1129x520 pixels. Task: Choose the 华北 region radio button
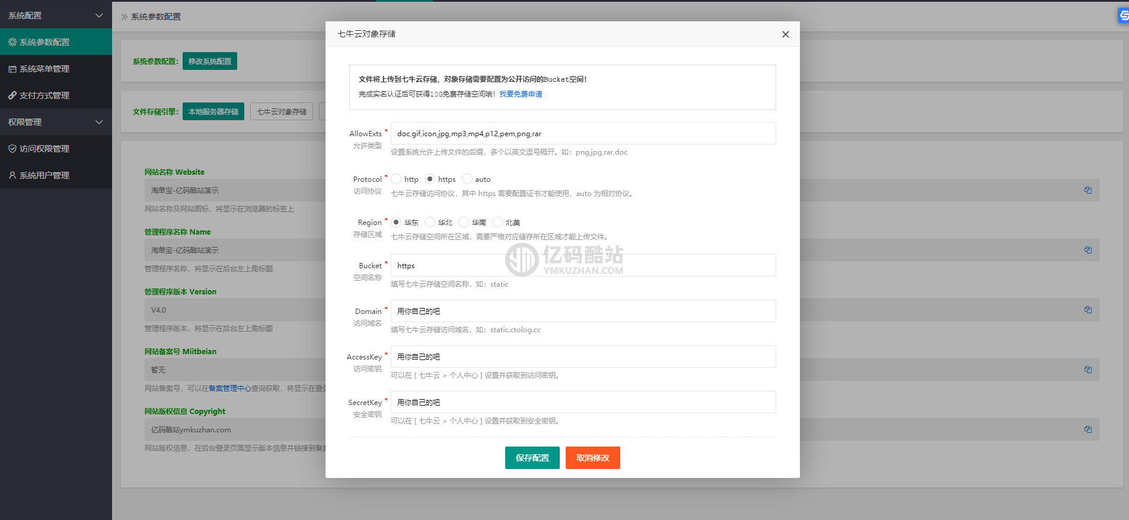pyautogui.click(x=430, y=222)
